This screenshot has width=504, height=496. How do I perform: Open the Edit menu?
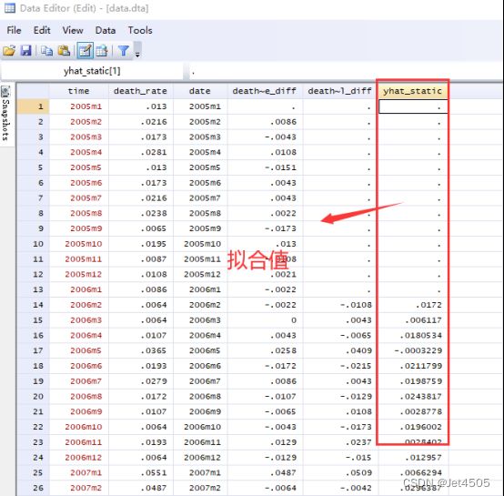[x=42, y=30]
